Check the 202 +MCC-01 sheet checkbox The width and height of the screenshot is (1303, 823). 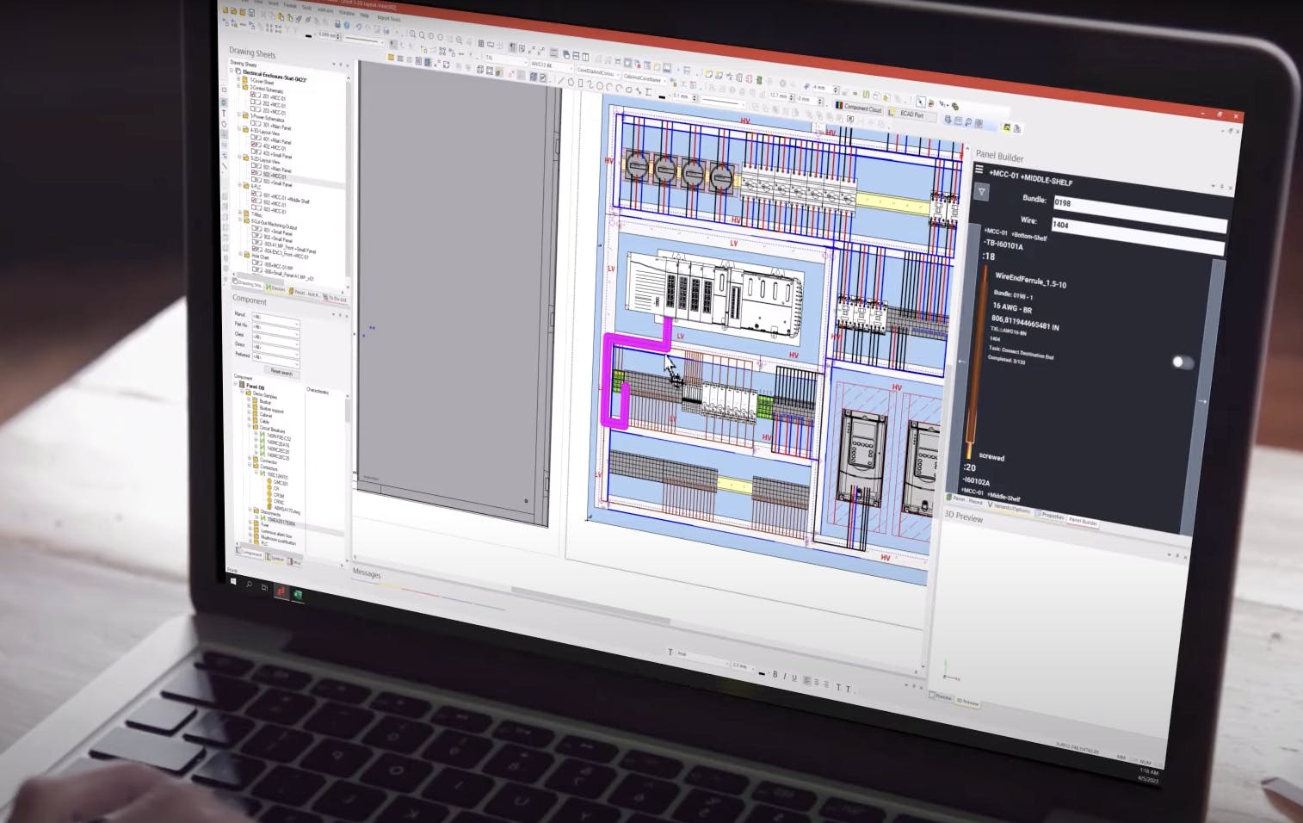coord(251,102)
